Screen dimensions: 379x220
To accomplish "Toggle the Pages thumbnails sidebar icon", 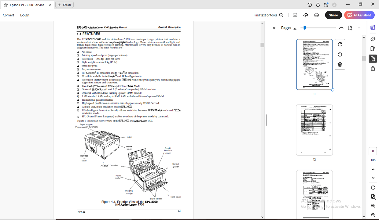I will tap(373, 59).
